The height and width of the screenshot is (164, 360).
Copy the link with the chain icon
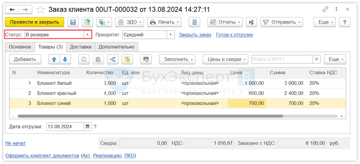point(325,9)
